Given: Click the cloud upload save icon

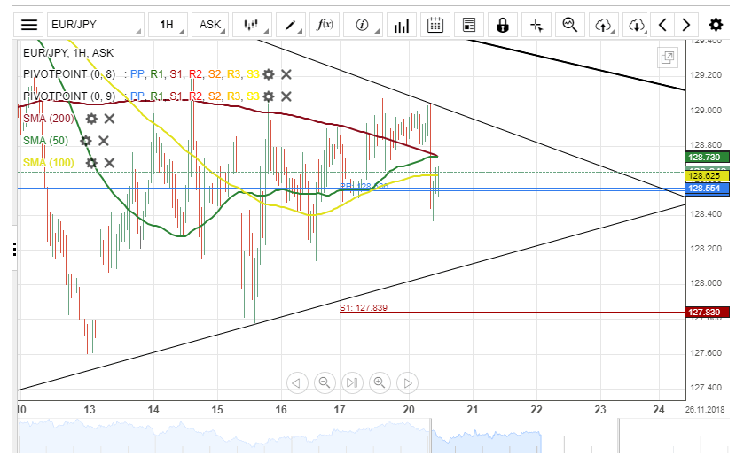Looking at the screenshot, I should click(604, 25).
